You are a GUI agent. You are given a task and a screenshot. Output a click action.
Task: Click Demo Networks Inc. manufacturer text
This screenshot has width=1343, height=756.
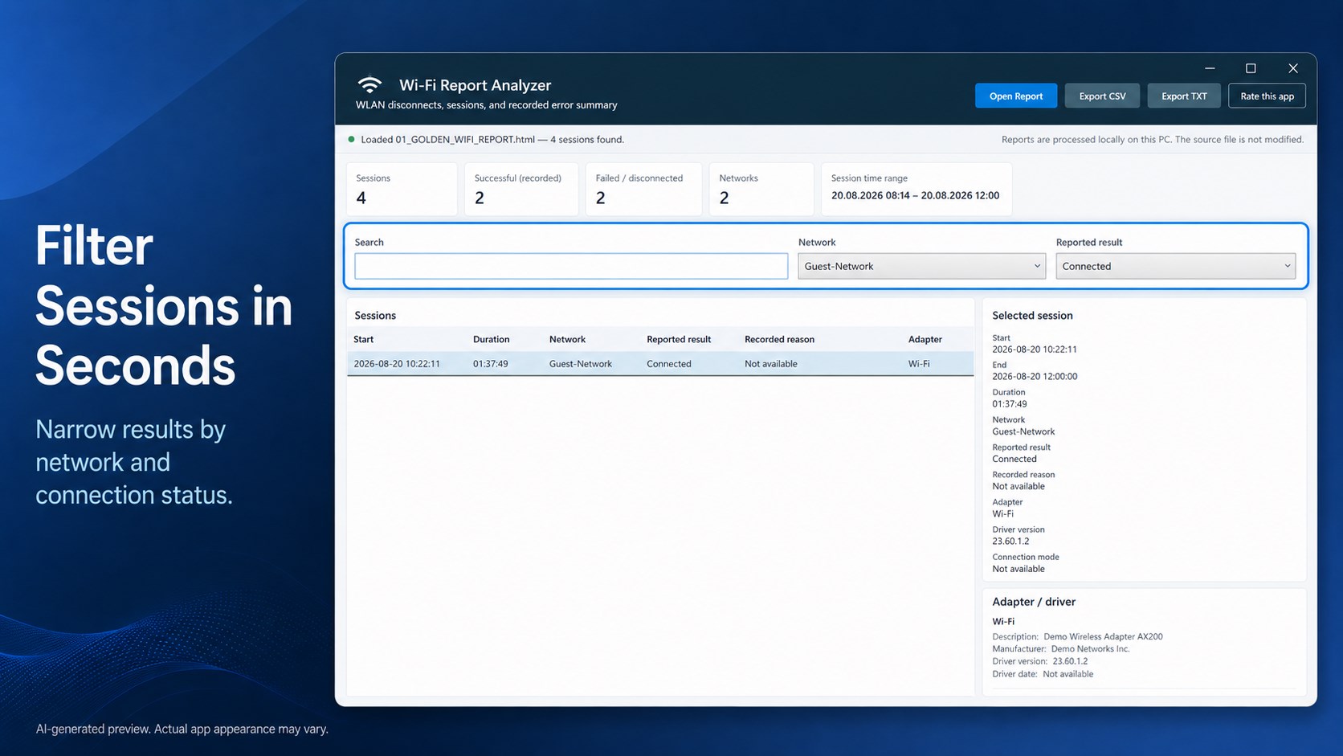click(1090, 648)
